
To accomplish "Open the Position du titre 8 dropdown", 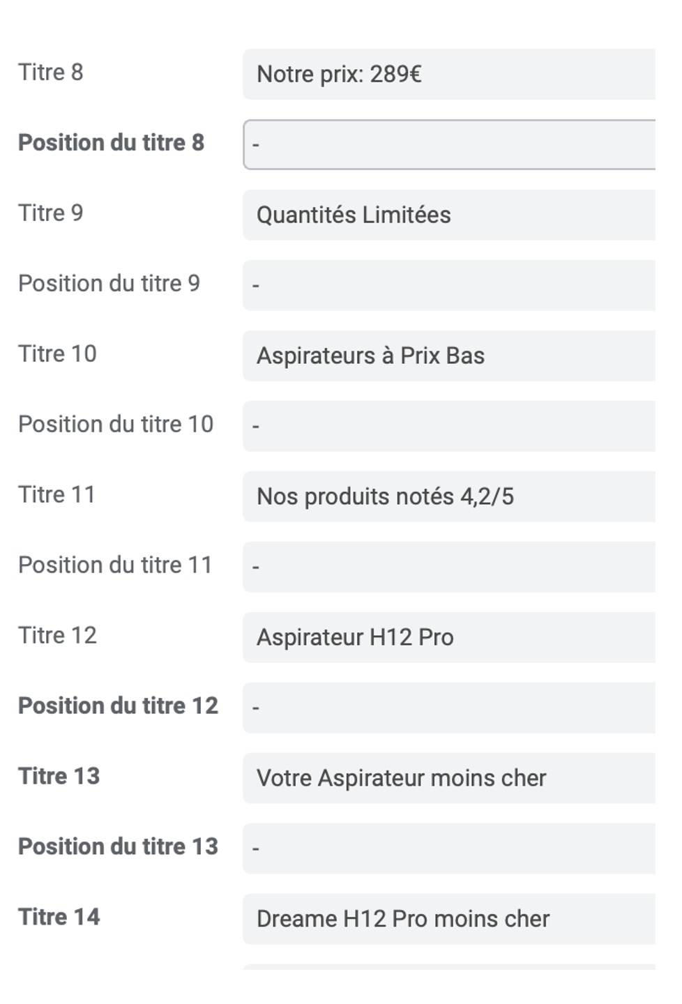I will pyautogui.click(x=449, y=144).
